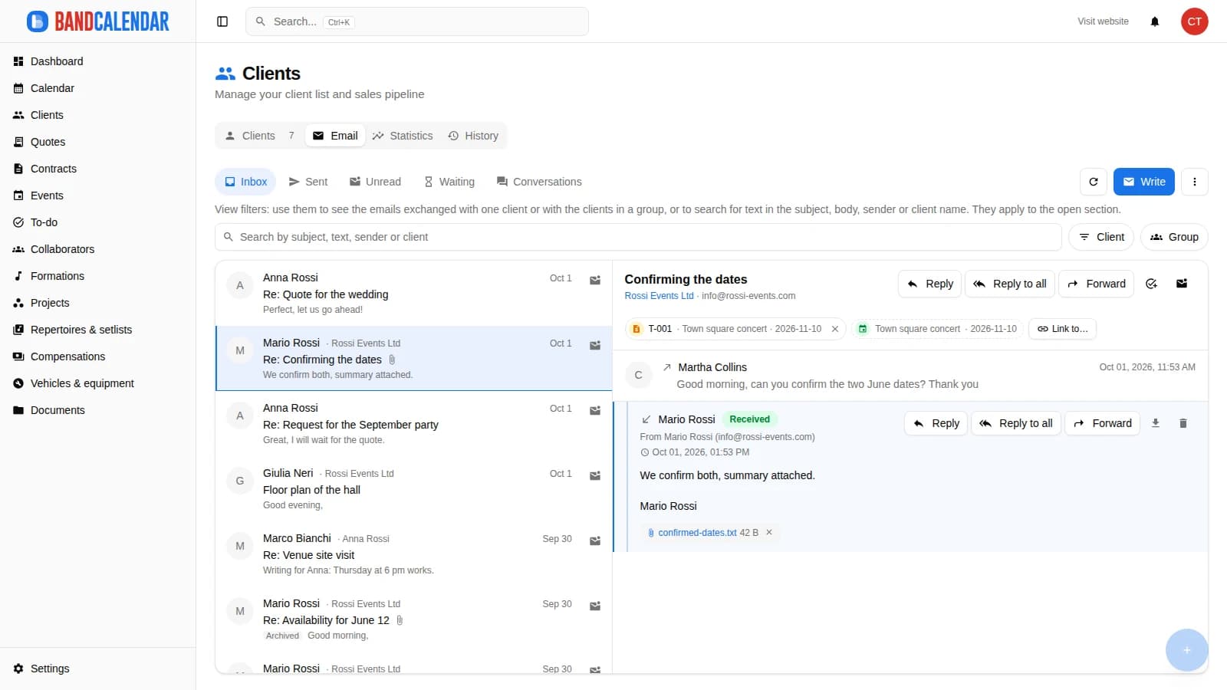Image resolution: width=1227 pixels, height=690 pixels.
Task: Switch to the History tab
Action: 473,136
